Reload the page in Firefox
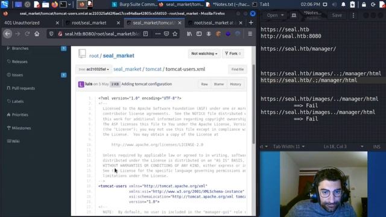Viewport: 386px width, 217px height. pos(27,34)
